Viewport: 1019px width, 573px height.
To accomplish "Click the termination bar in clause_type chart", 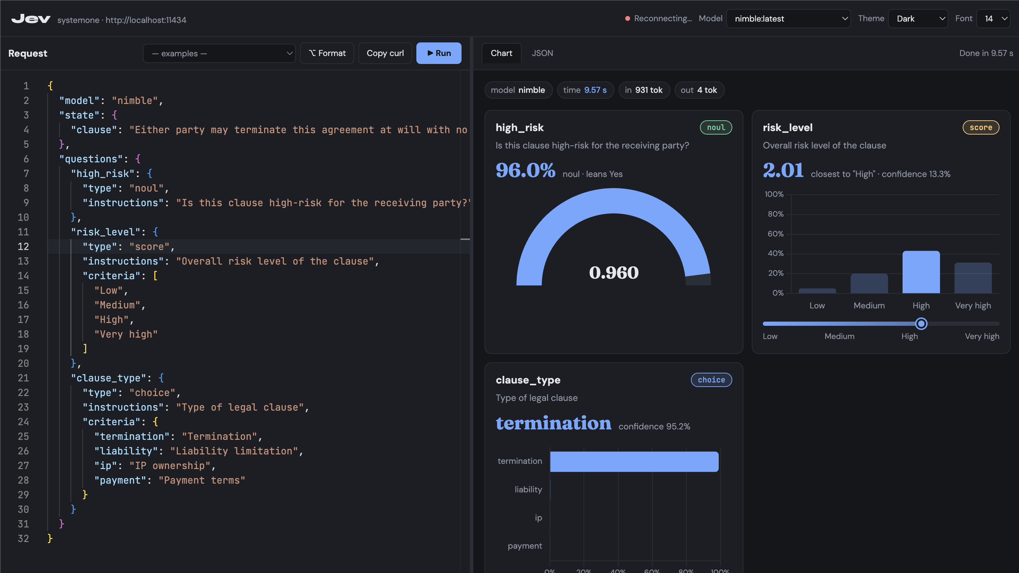I will tap(634, 461).
